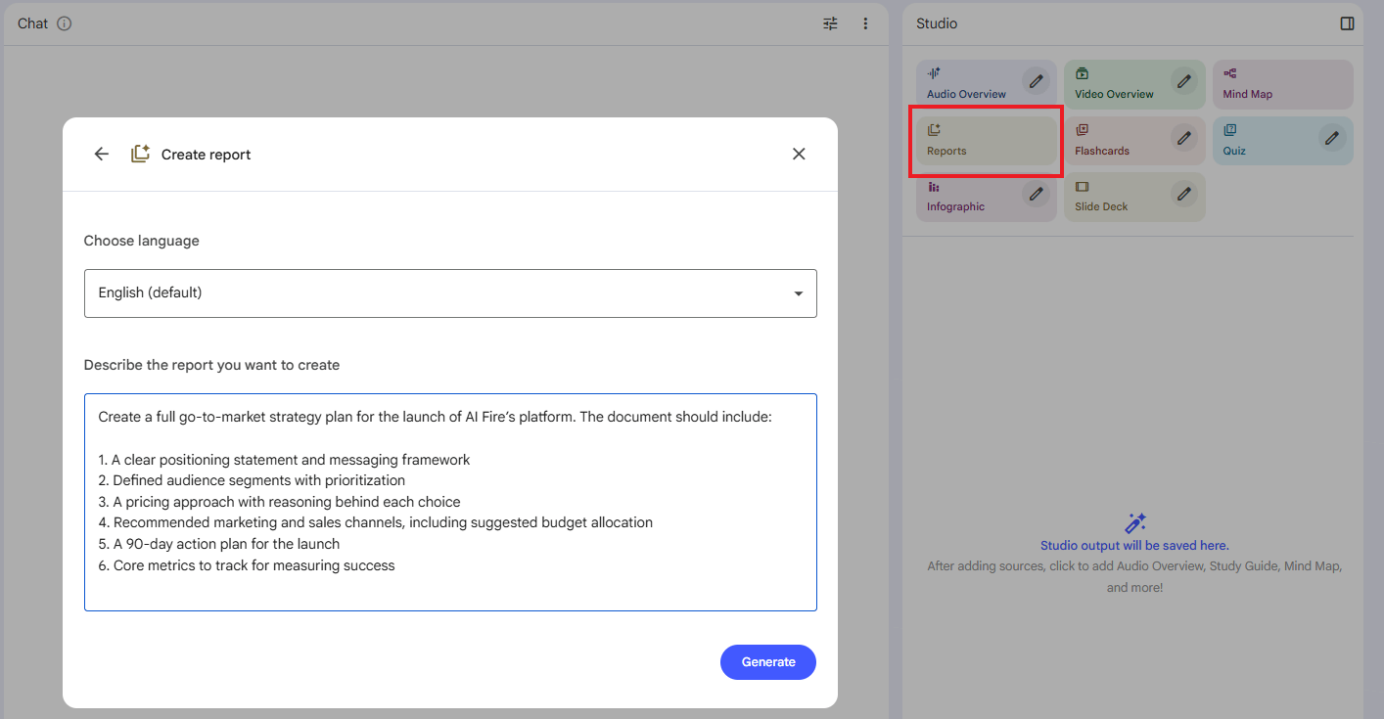Click the Create report icon in dialog header
Viewport: 1384px width, 719px height.
(140, 154)
